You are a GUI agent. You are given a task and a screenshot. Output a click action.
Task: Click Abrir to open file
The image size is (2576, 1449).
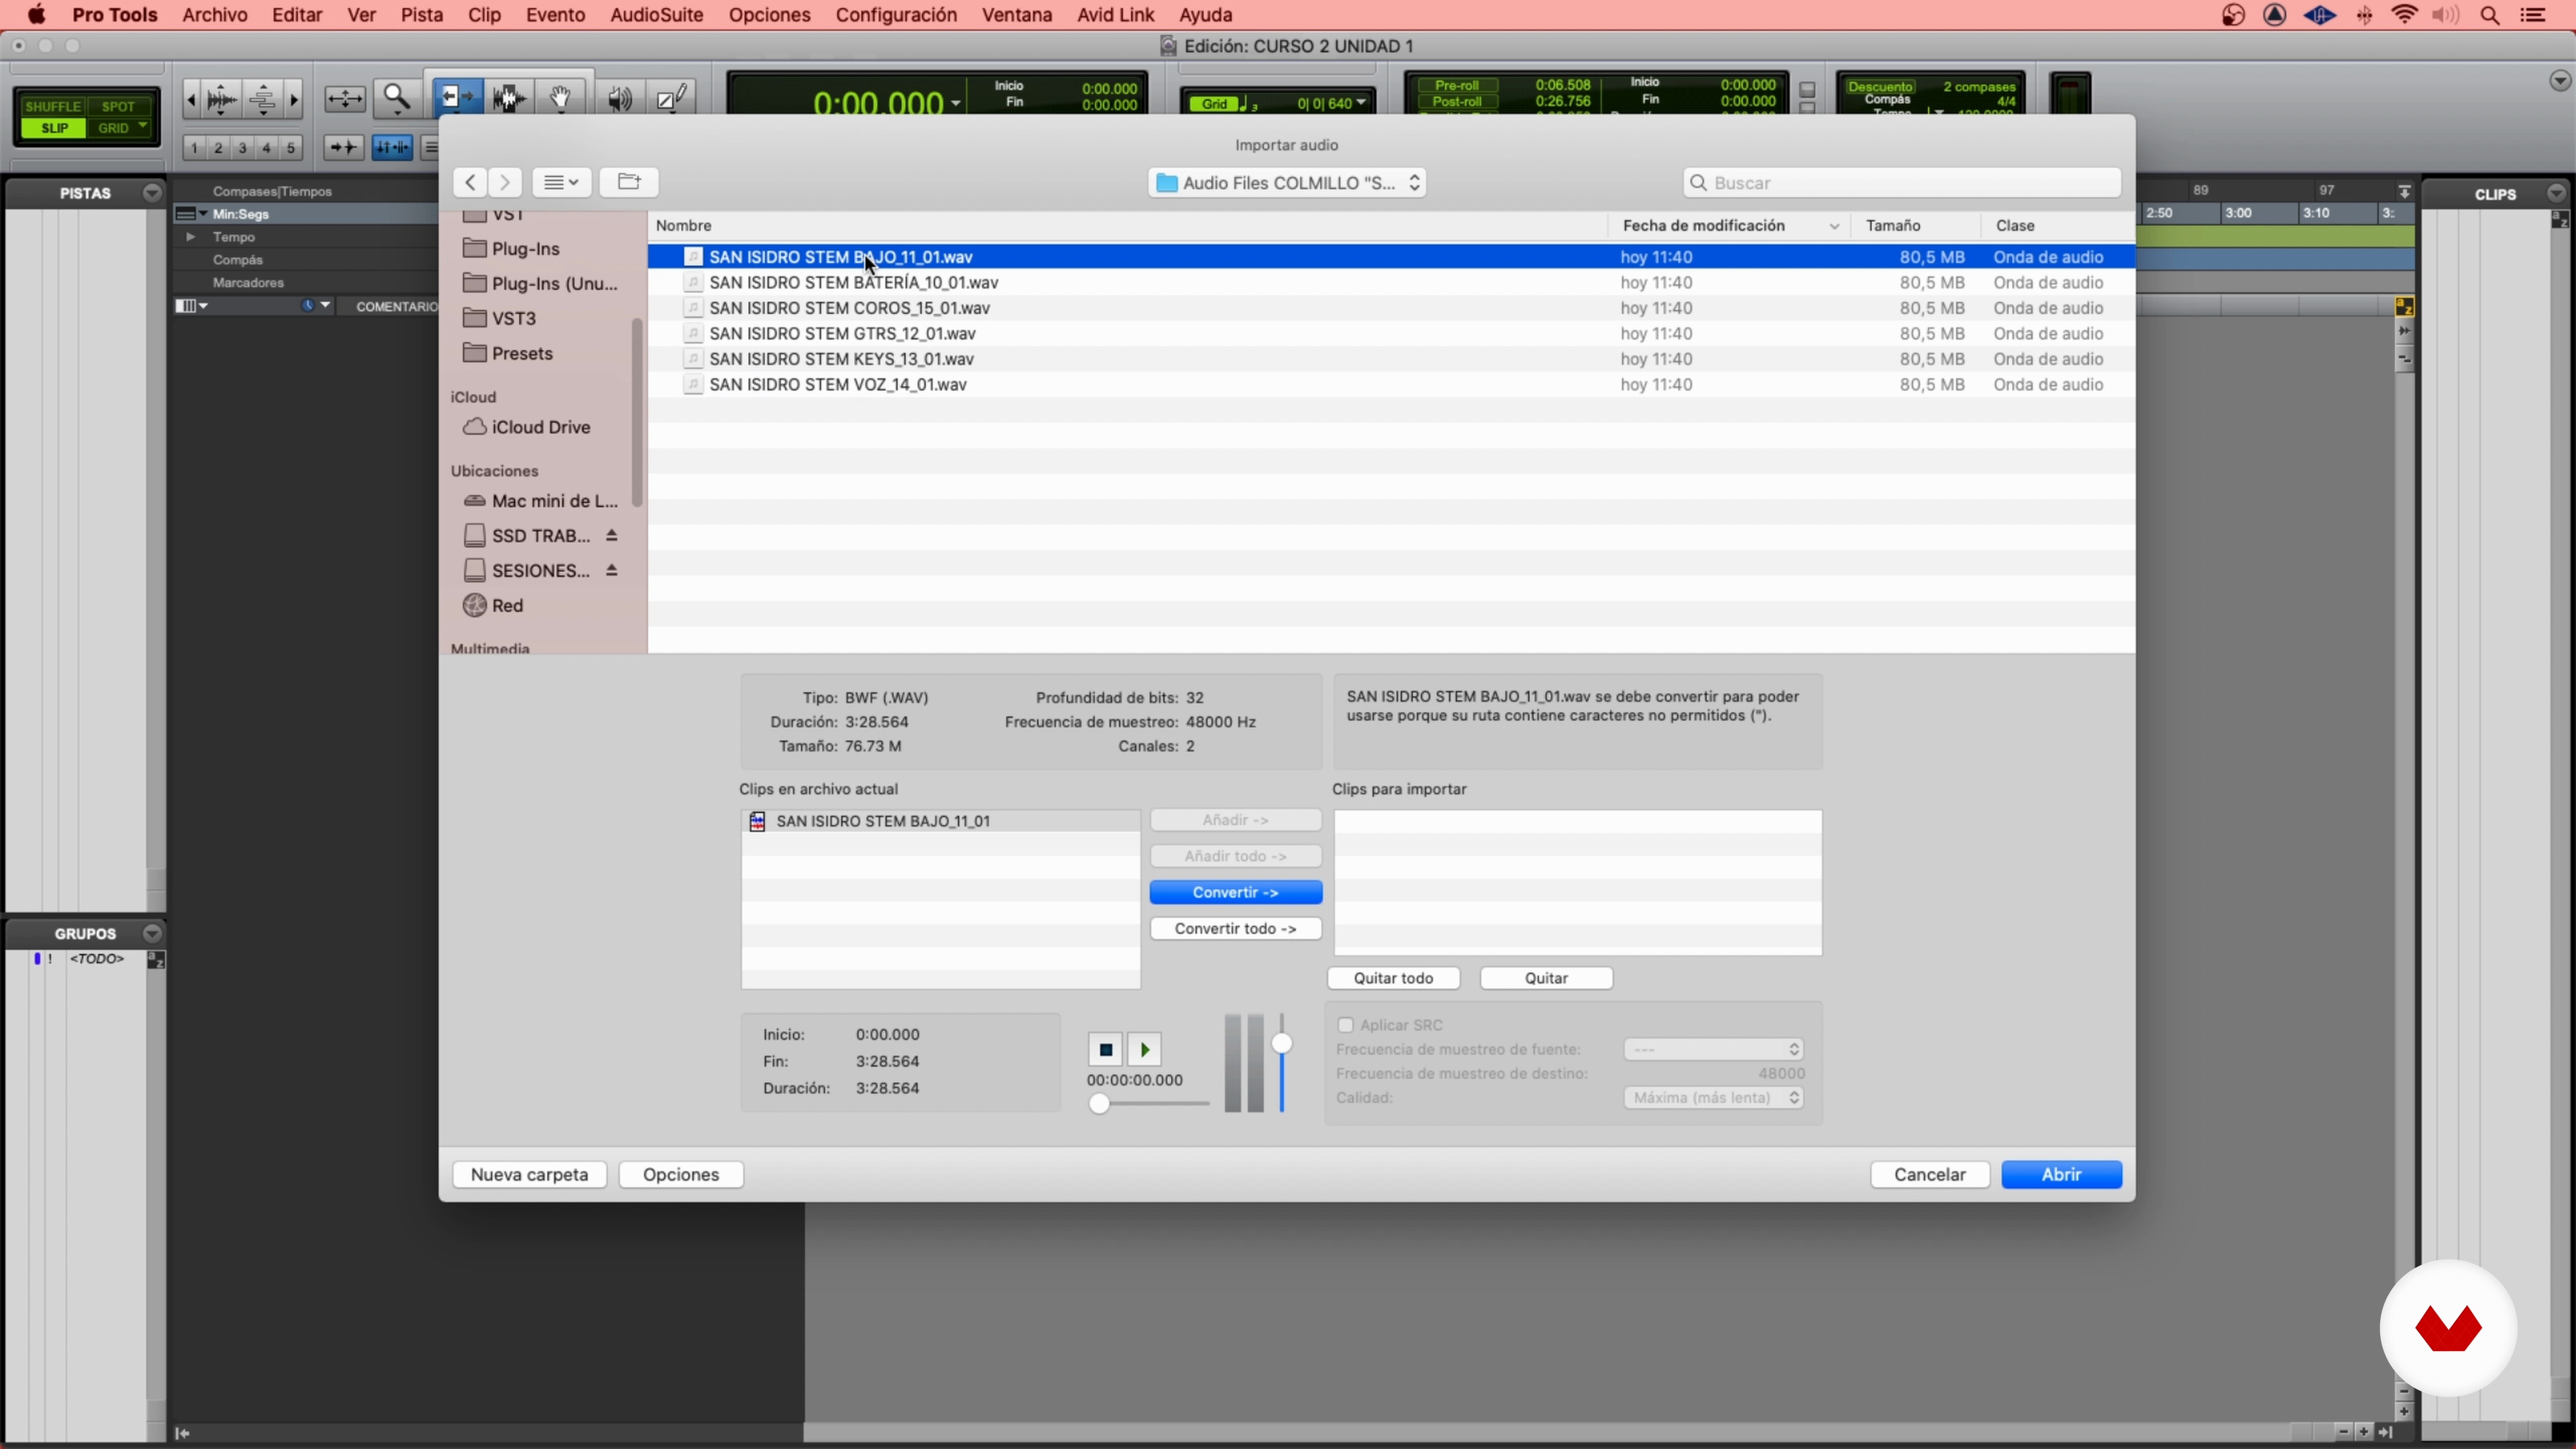tap(2062, 1175)
